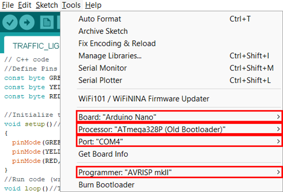Image resolution: width=283 pixels, height=192 pixels.
Task: Click the "const byte YEL" code line
Action: pos(32,87)
